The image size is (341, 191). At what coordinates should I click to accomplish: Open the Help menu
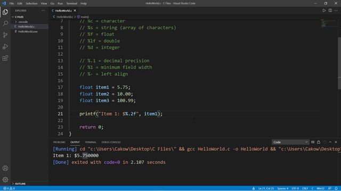84,3
